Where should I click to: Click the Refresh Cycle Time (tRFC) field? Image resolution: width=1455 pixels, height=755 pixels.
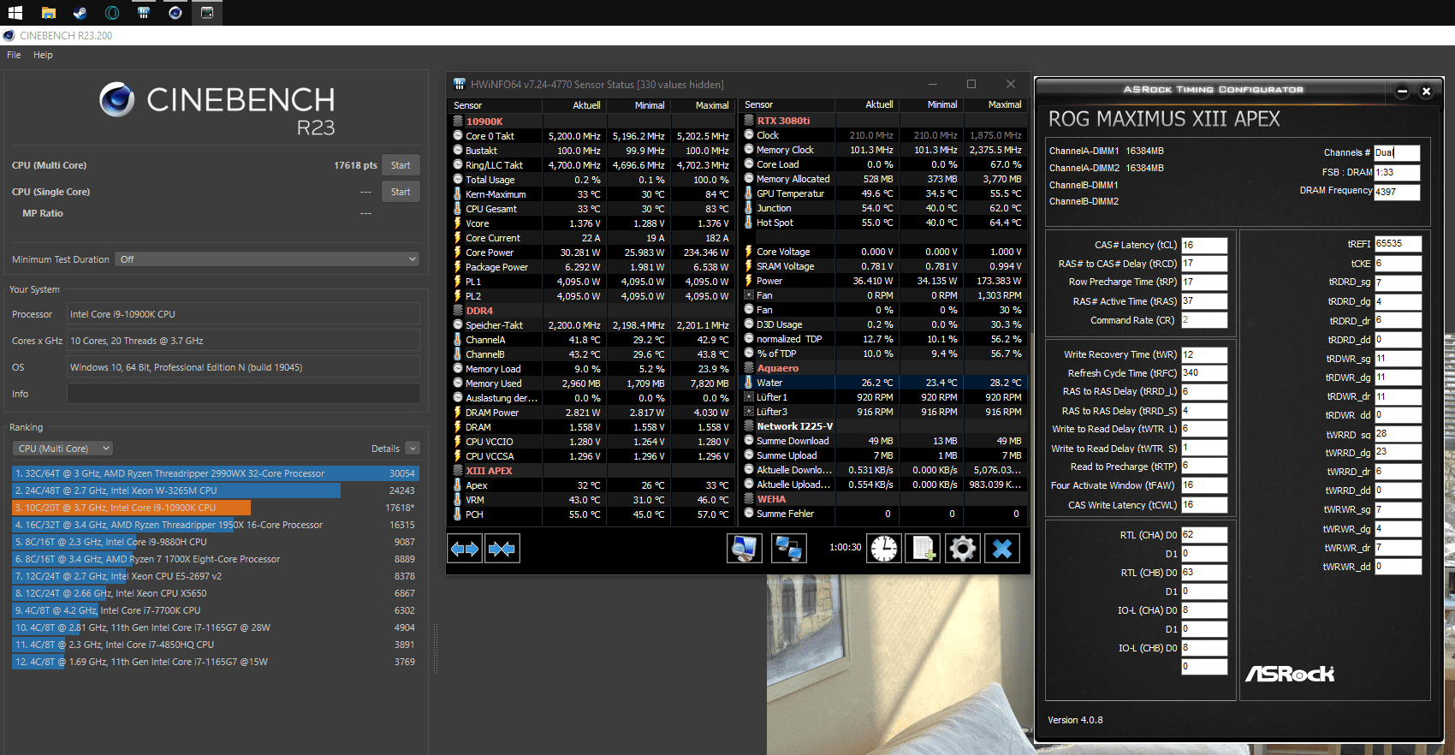1204,373
